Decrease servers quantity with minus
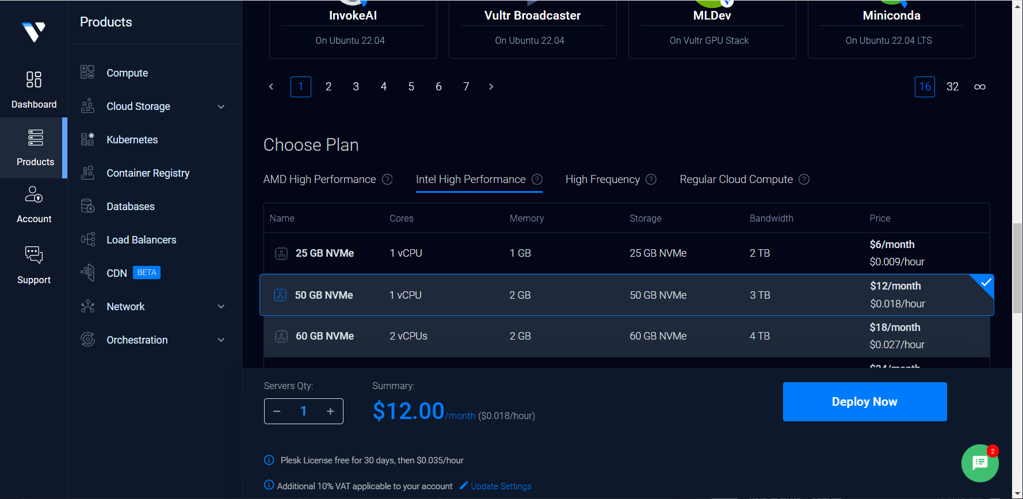This screenshot has height=499, width=1023. pyautogui.click(x=277, y=411)
